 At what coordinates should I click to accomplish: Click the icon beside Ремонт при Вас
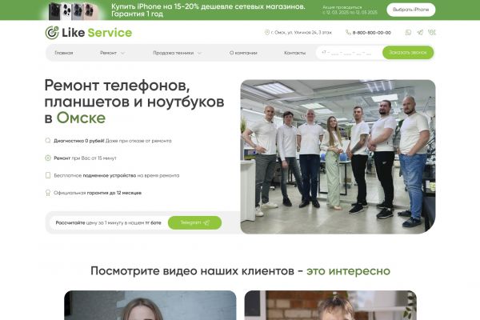(48, 158)
